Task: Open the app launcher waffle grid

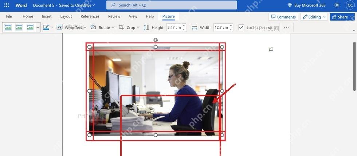Action: pos(7,5)
